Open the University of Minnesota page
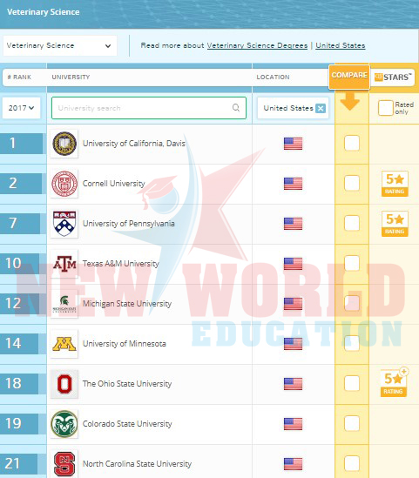419x478 pixels. (125, 344)
